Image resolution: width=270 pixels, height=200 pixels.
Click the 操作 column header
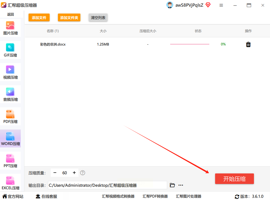248,31
